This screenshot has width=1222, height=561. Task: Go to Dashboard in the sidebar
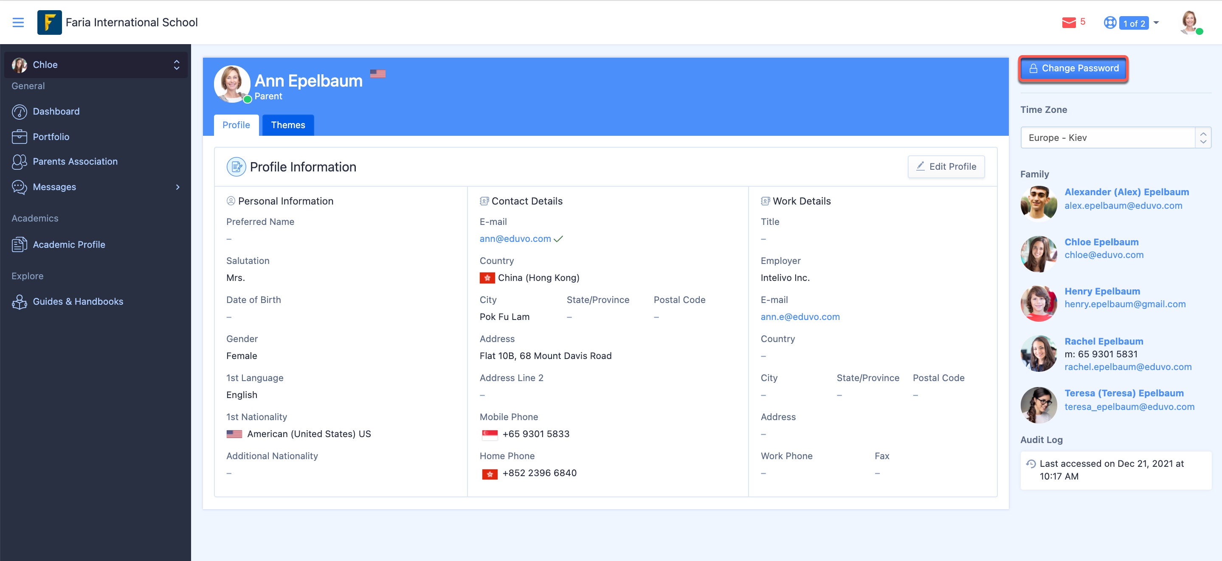[x=56, y=112]
